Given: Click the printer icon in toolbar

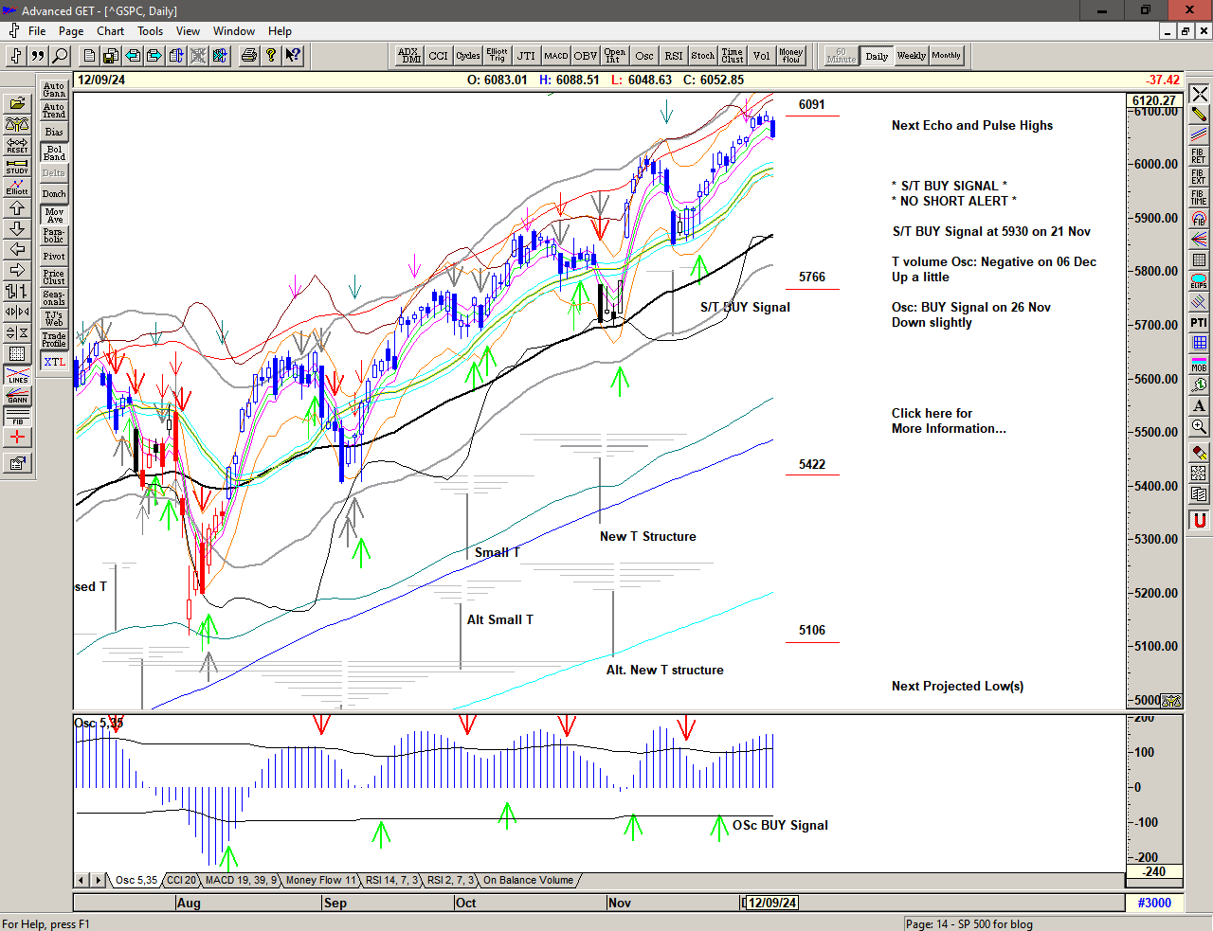Looking at the screenshot, I should click(248, 56).
